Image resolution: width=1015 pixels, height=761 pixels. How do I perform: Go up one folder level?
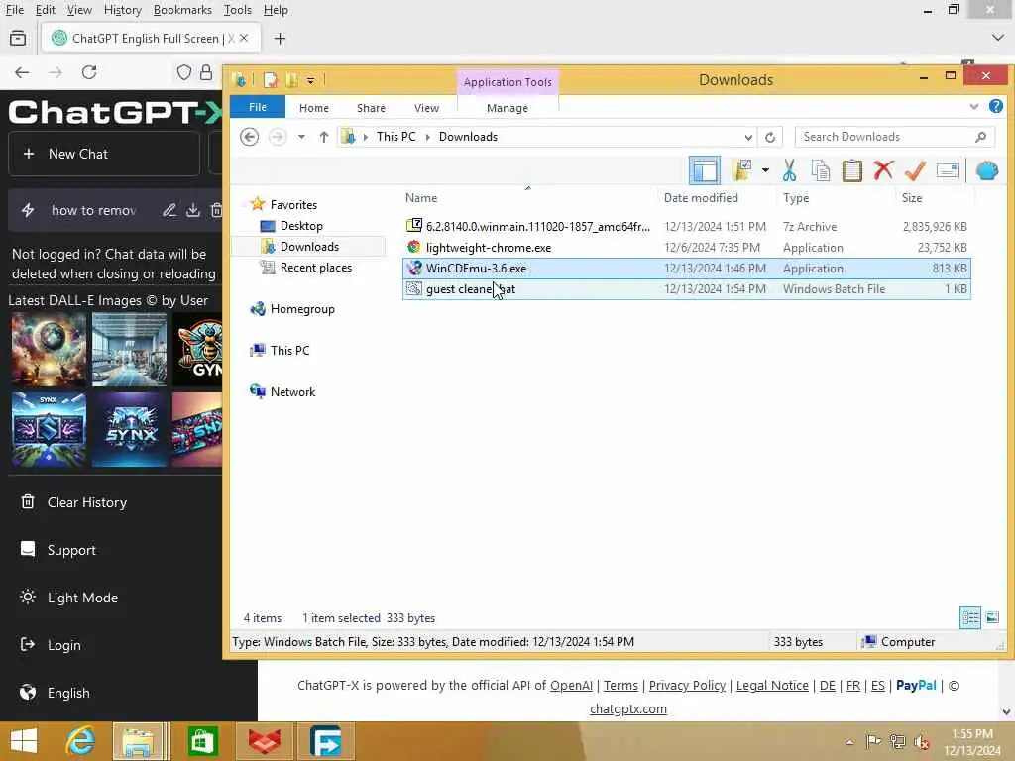coord(324,137)
